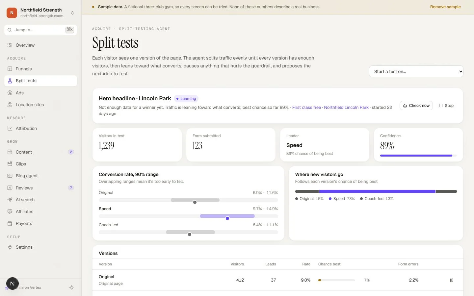This screenshot has width=474, height=296.
Task: Click the AI search telescope icon
Action: click(10, 200)
